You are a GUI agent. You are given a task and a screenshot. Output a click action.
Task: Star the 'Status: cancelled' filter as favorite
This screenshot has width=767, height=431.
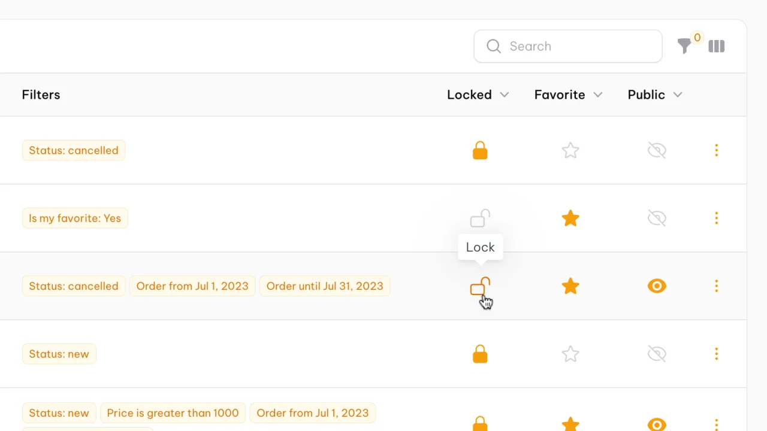click(x=570, y=150)
